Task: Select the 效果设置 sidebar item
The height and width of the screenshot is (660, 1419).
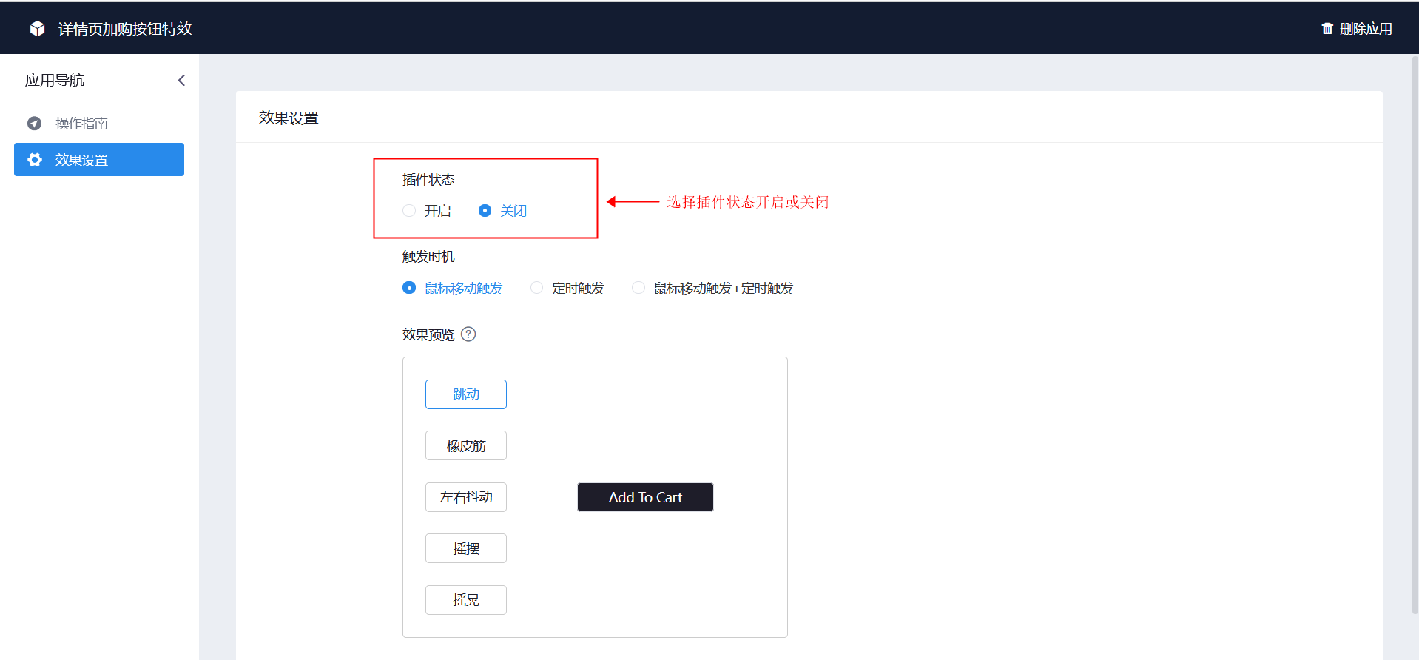Action: coord(99,160)
